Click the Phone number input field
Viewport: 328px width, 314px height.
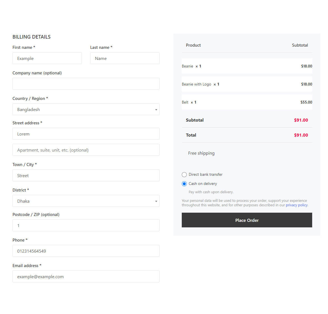[86, 251]
